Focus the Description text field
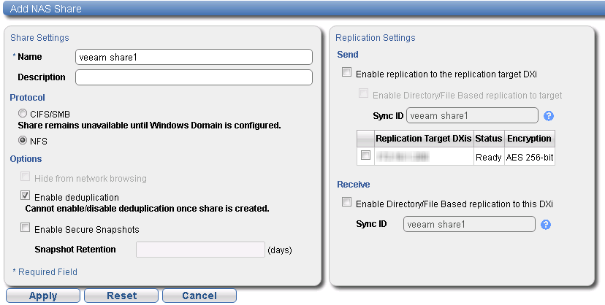This screenshot has width=605, height=305. tap(194, 77)
